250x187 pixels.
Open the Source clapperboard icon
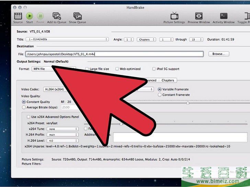click(18, 16)
